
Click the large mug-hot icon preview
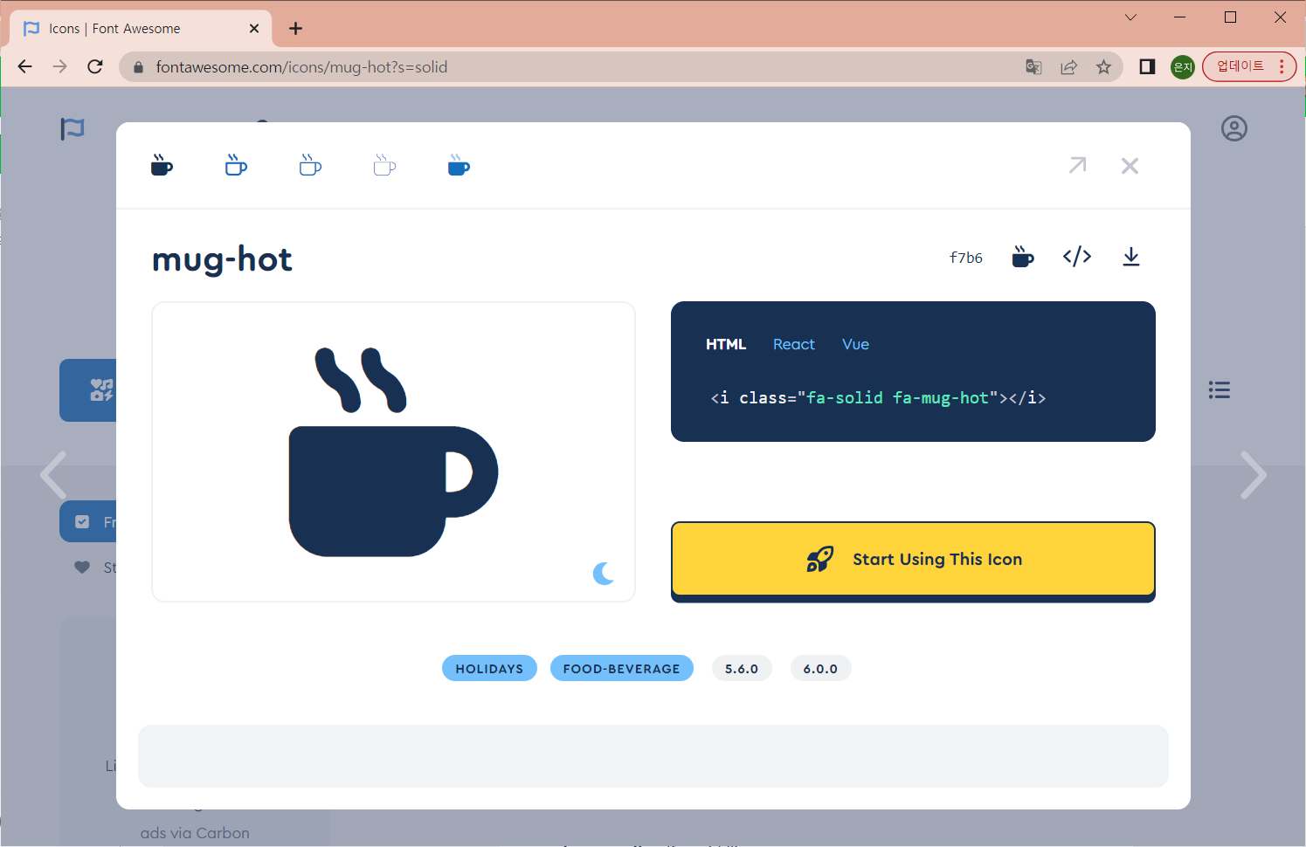click(x=393, y=452)
